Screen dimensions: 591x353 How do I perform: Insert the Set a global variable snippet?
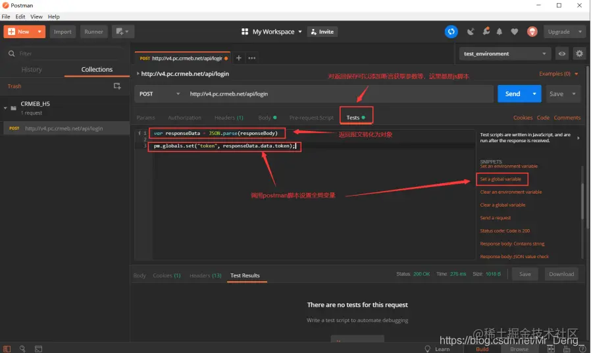point(501,179)
